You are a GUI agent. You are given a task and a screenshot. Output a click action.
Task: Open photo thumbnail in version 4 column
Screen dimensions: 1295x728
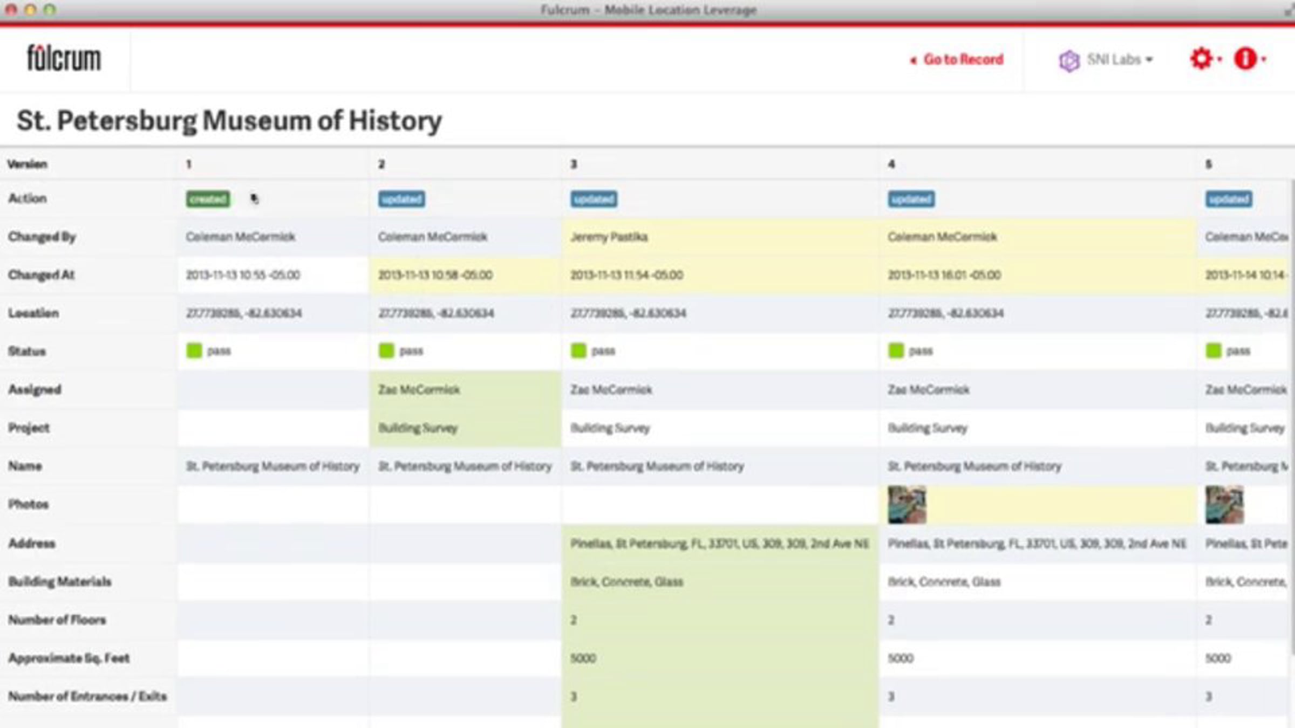[906, 505]
